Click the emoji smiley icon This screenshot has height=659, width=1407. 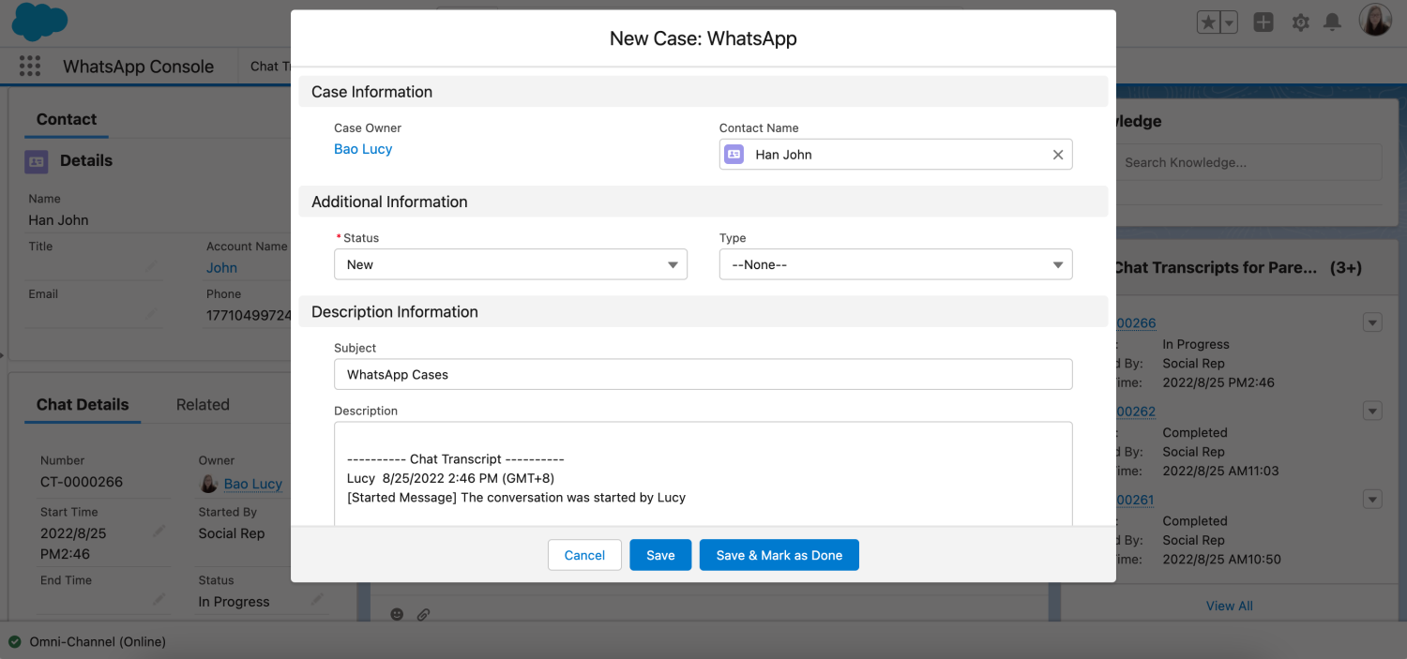[x=397, y=614]
